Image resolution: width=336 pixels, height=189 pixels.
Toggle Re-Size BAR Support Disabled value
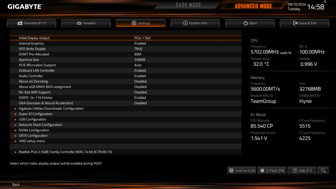(x=140, y=92)
